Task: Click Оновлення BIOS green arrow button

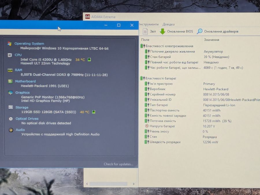Action: click(x=177, y=31)
